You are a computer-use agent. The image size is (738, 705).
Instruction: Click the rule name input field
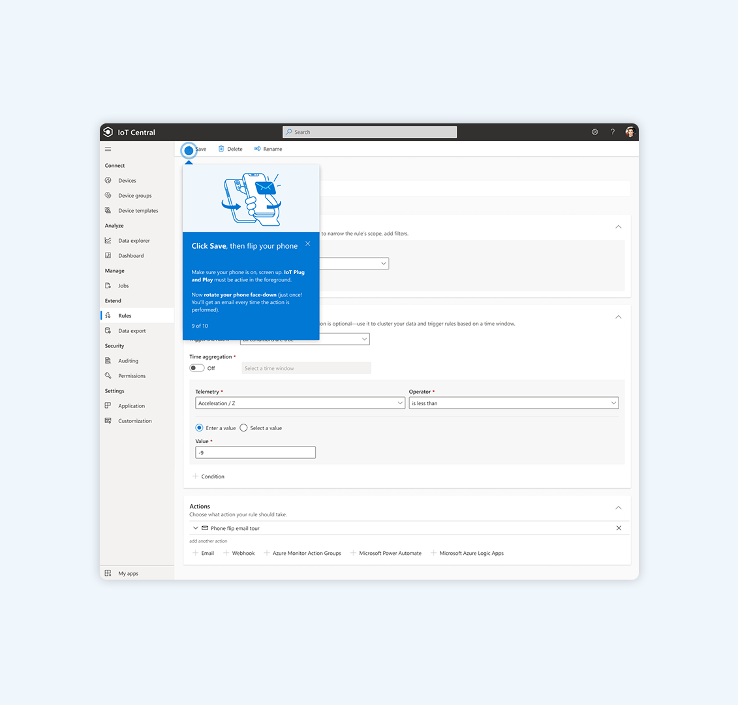(474, 189)
